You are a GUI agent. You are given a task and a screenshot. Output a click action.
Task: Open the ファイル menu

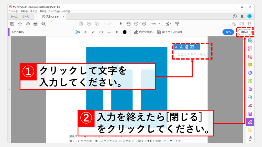13,11
